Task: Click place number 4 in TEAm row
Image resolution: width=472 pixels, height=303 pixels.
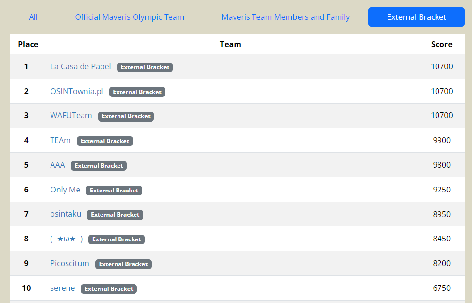Action: 26,140
